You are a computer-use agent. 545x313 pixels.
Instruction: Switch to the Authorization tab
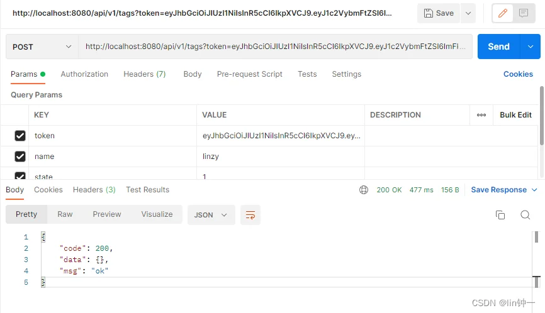[x=84, y=74]
